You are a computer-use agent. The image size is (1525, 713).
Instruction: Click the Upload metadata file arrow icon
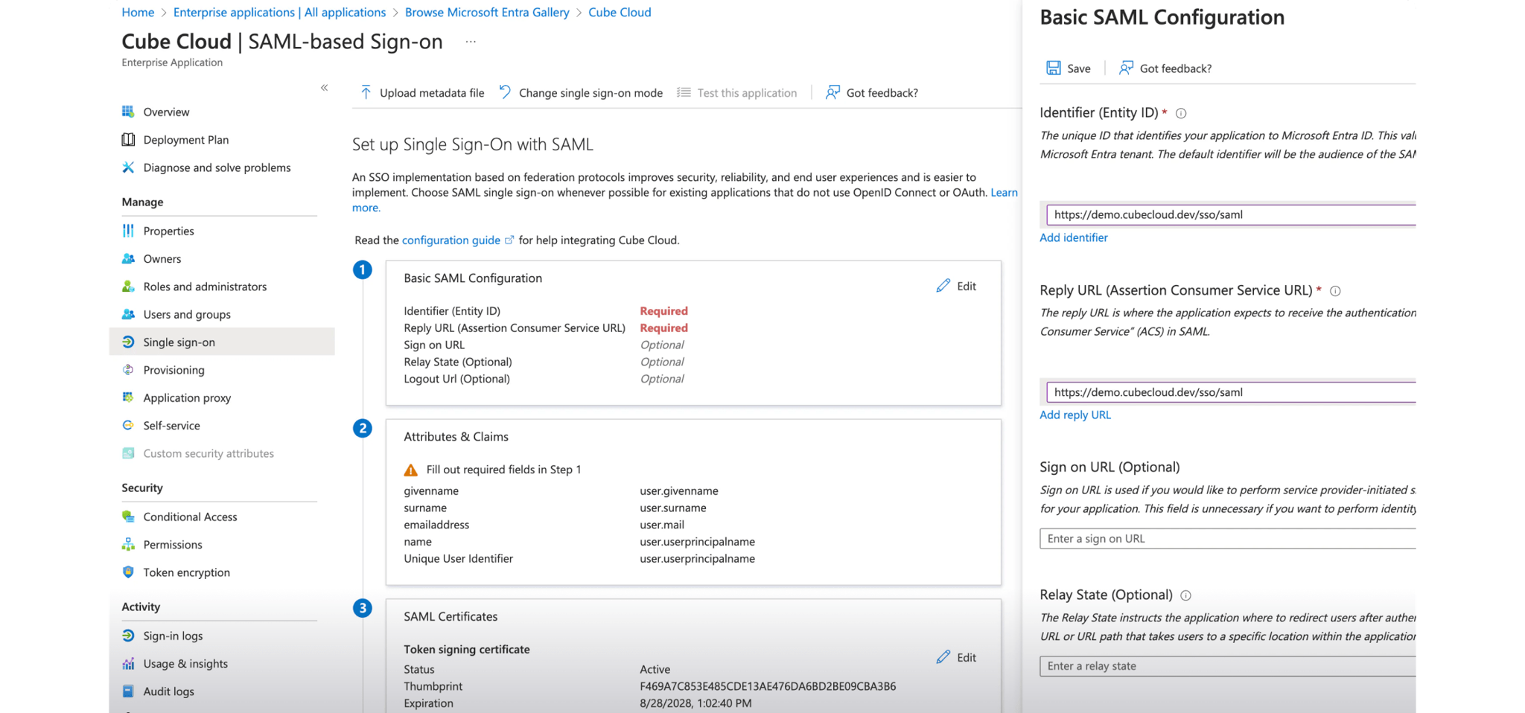click(366, 92)
